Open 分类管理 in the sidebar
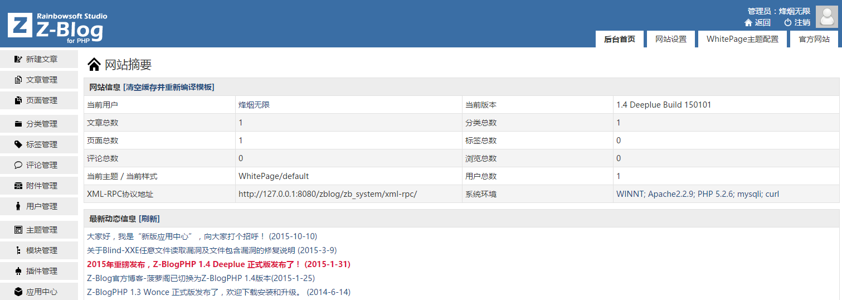 tap(39, 124)
